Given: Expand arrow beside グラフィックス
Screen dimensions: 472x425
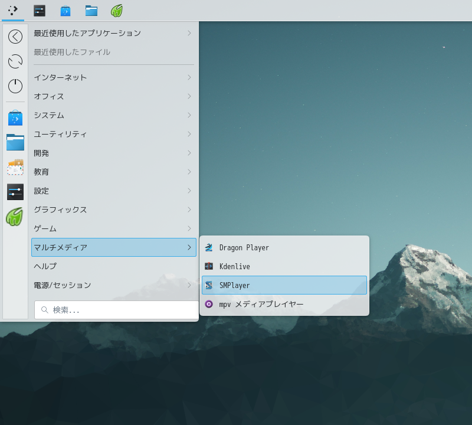Looking at the screenshot, I should click(189, 210).
